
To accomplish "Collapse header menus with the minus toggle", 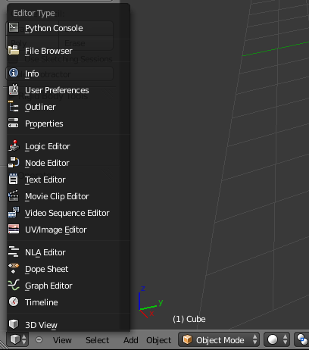I will [x=39, y=339].
